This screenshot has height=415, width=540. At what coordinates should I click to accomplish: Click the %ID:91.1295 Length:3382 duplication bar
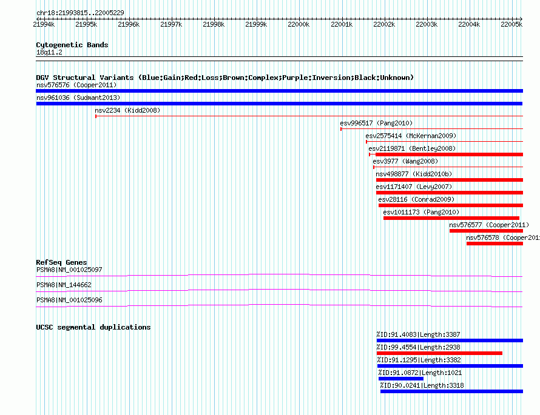point(450,366)
